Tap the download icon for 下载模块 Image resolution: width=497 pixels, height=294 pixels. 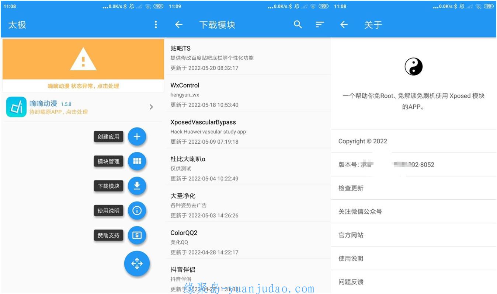137,186
